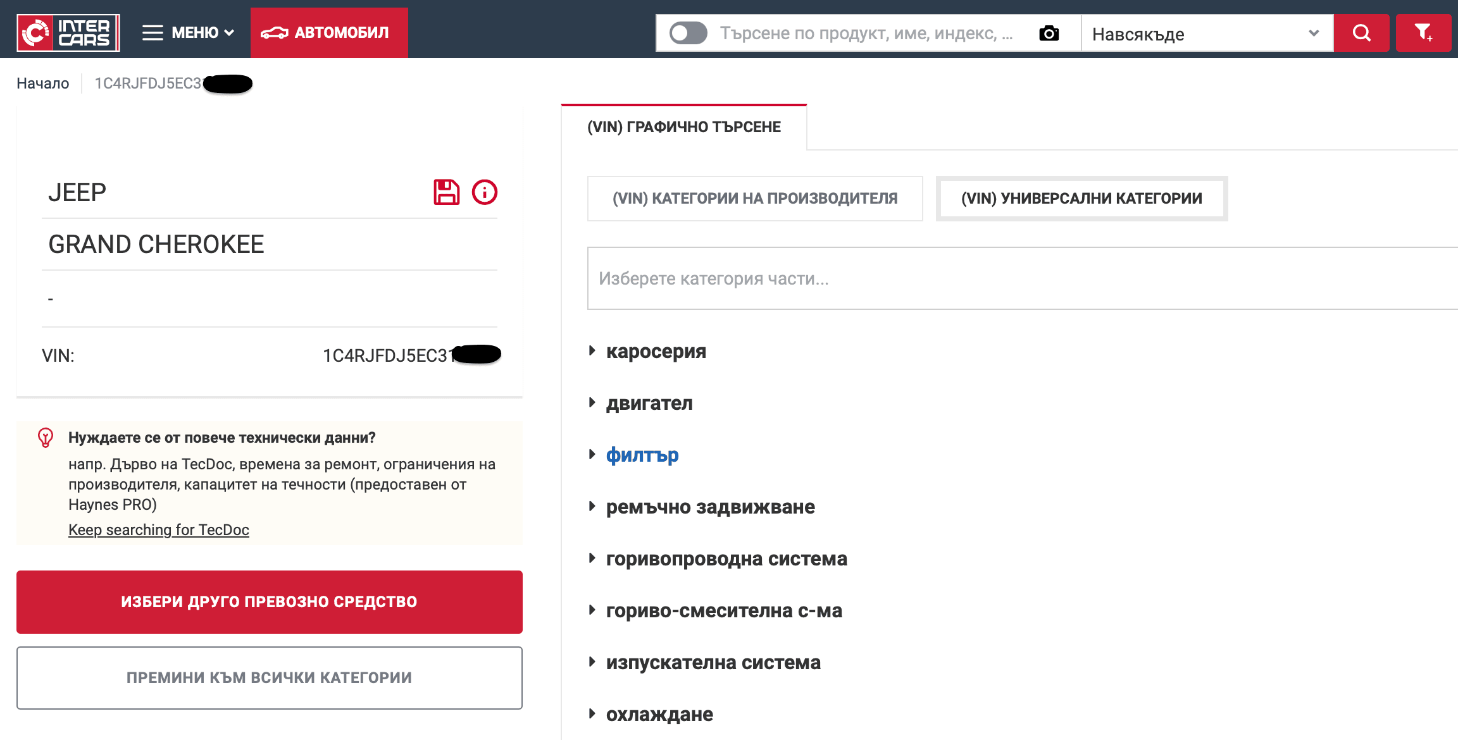The image size is (1458, 740).
Task: Go to Начало breadcrumb
Action: click(43, 83)
